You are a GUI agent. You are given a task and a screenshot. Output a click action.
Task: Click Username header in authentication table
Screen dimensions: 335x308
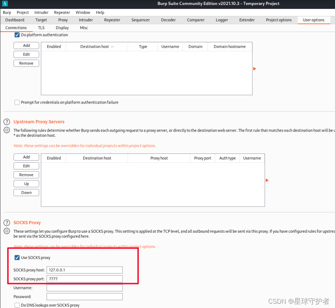click(x=170, y=46)
